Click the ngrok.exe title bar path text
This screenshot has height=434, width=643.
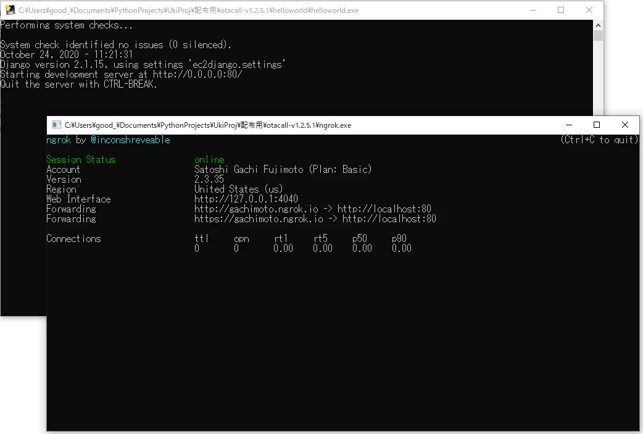coord(208,125)
